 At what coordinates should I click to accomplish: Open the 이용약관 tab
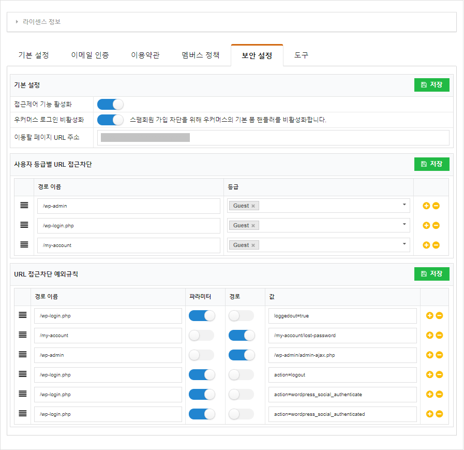click(145, 55)
